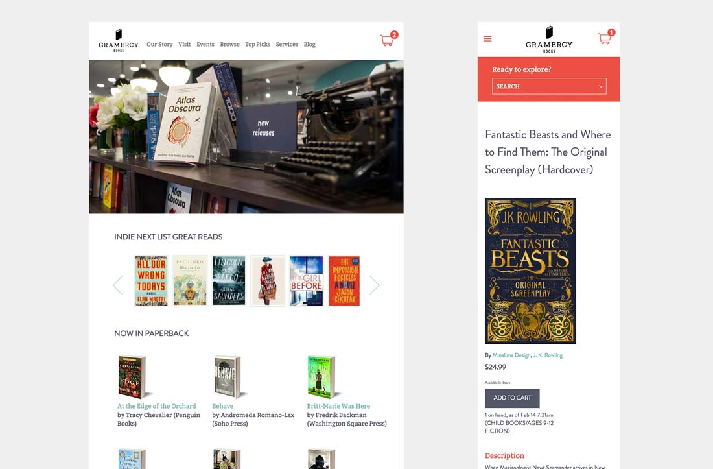Open the shopping cart in the mobile header
This screenshot has height=469, width=713.
pyautogui.click(x=606, y=38)
